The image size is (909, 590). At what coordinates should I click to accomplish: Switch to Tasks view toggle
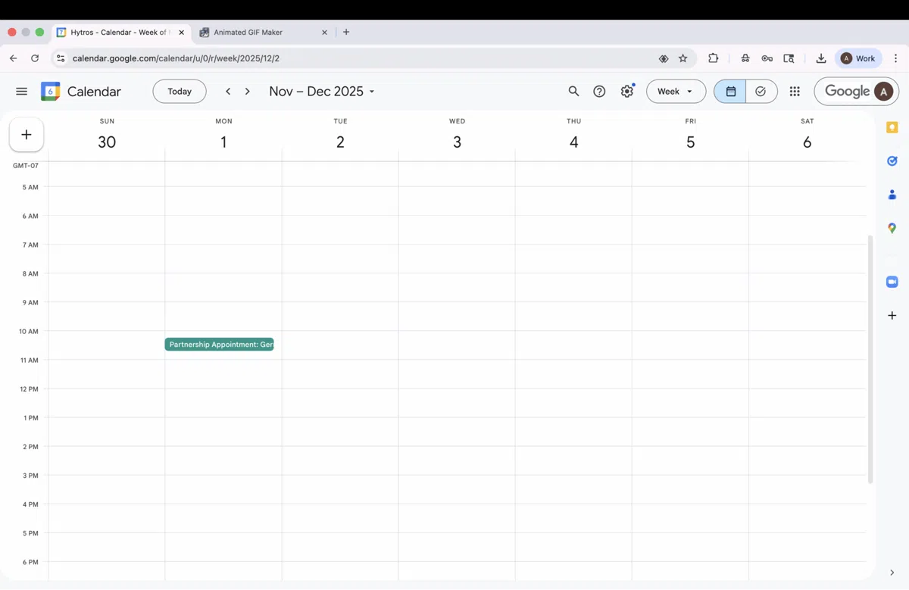coord(761,92)
